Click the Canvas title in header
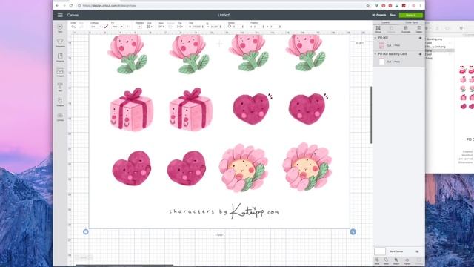 (73, 15)
